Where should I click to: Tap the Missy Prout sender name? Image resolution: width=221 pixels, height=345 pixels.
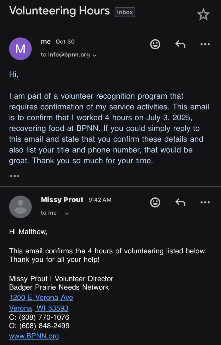tap(62, 200)
